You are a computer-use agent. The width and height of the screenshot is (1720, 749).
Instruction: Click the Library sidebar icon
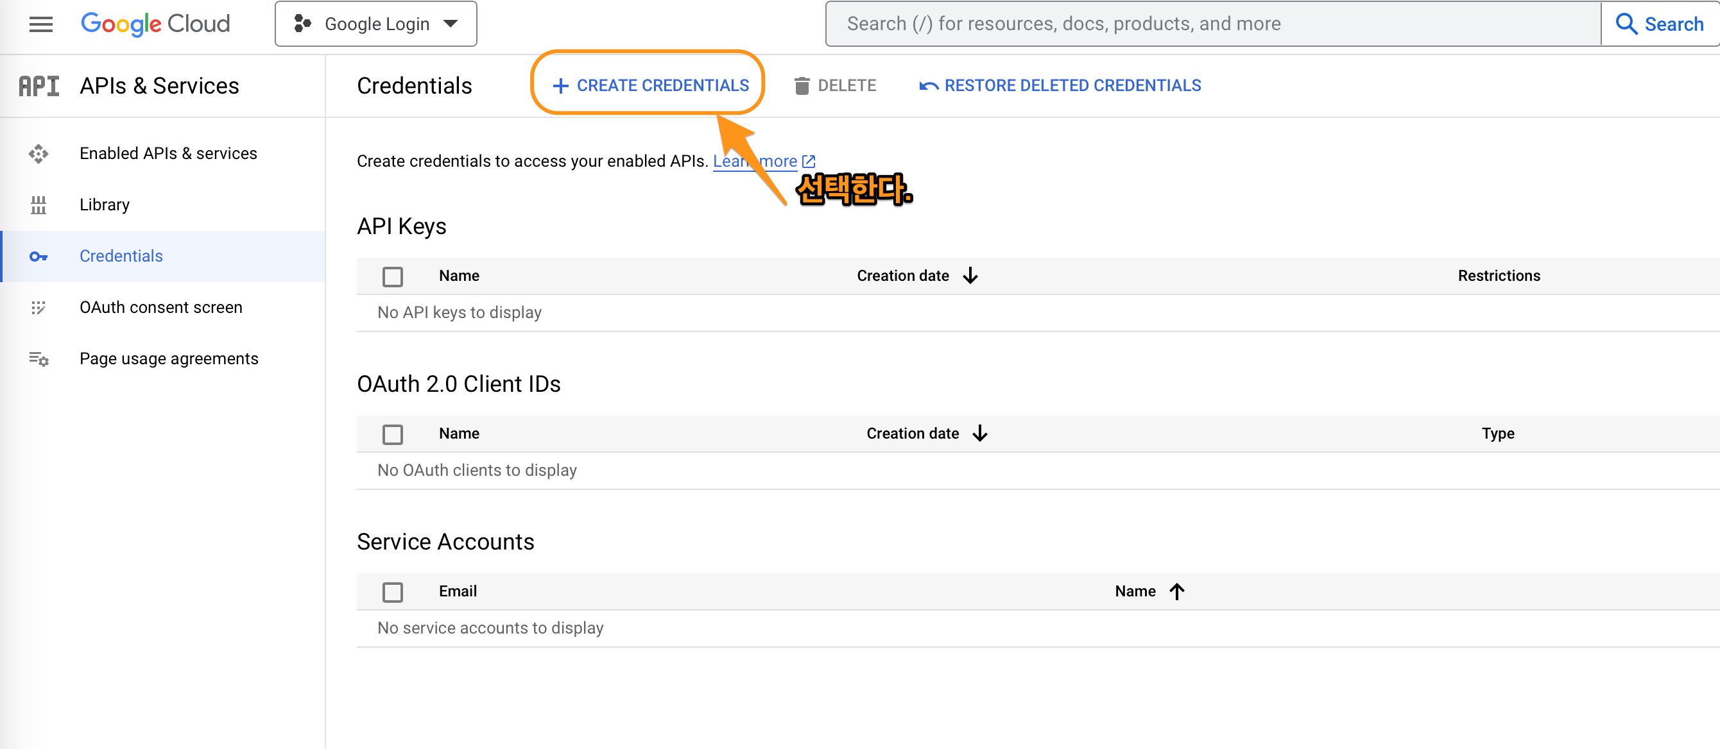pos(39,205)
